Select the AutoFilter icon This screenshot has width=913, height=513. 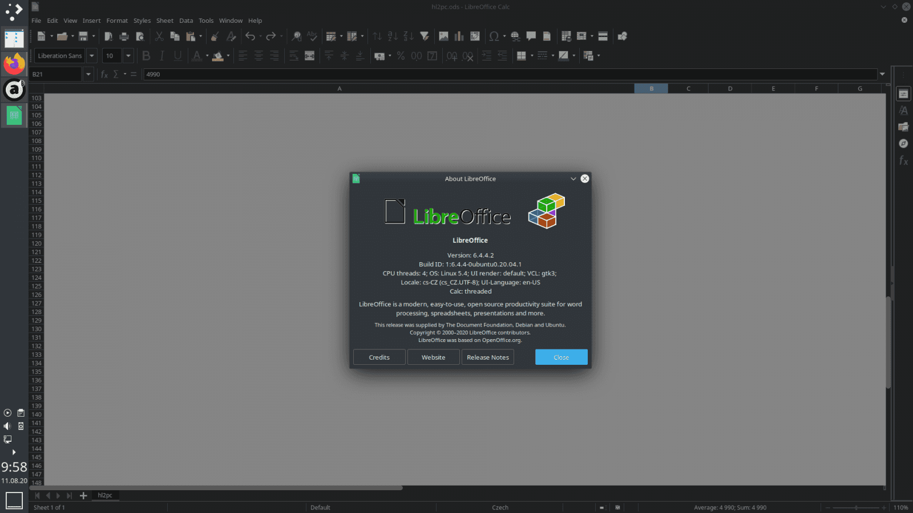(x=425, y=36)
